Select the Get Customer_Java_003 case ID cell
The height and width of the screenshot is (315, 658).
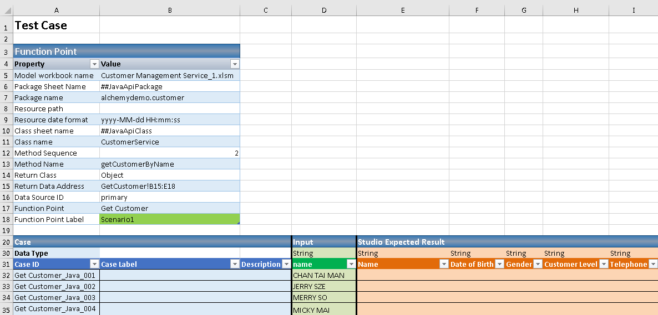[x=55, y=298]
